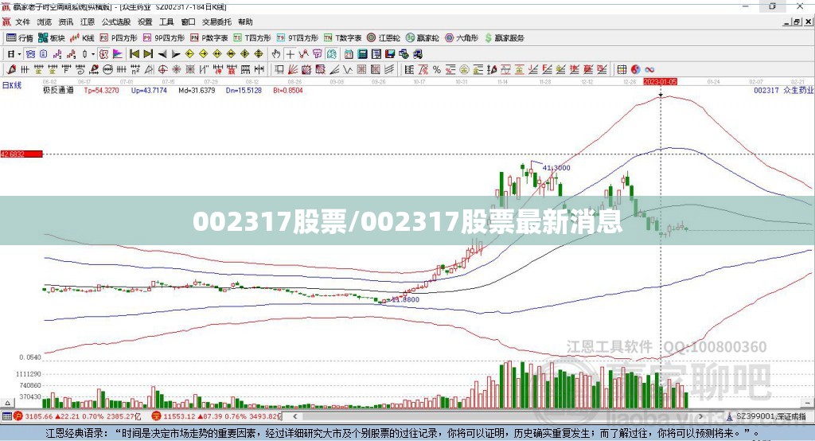Open the 六角形 hexagon tool
The height and width of the screenshot is (441, 815).
click(462, 38)
